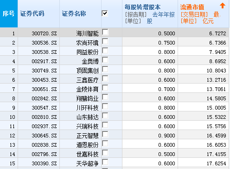Change the 报告期 去年年报 parameter
Image resolution: width=230 pixels, height=169 pixels.
(x=150, y=15)
